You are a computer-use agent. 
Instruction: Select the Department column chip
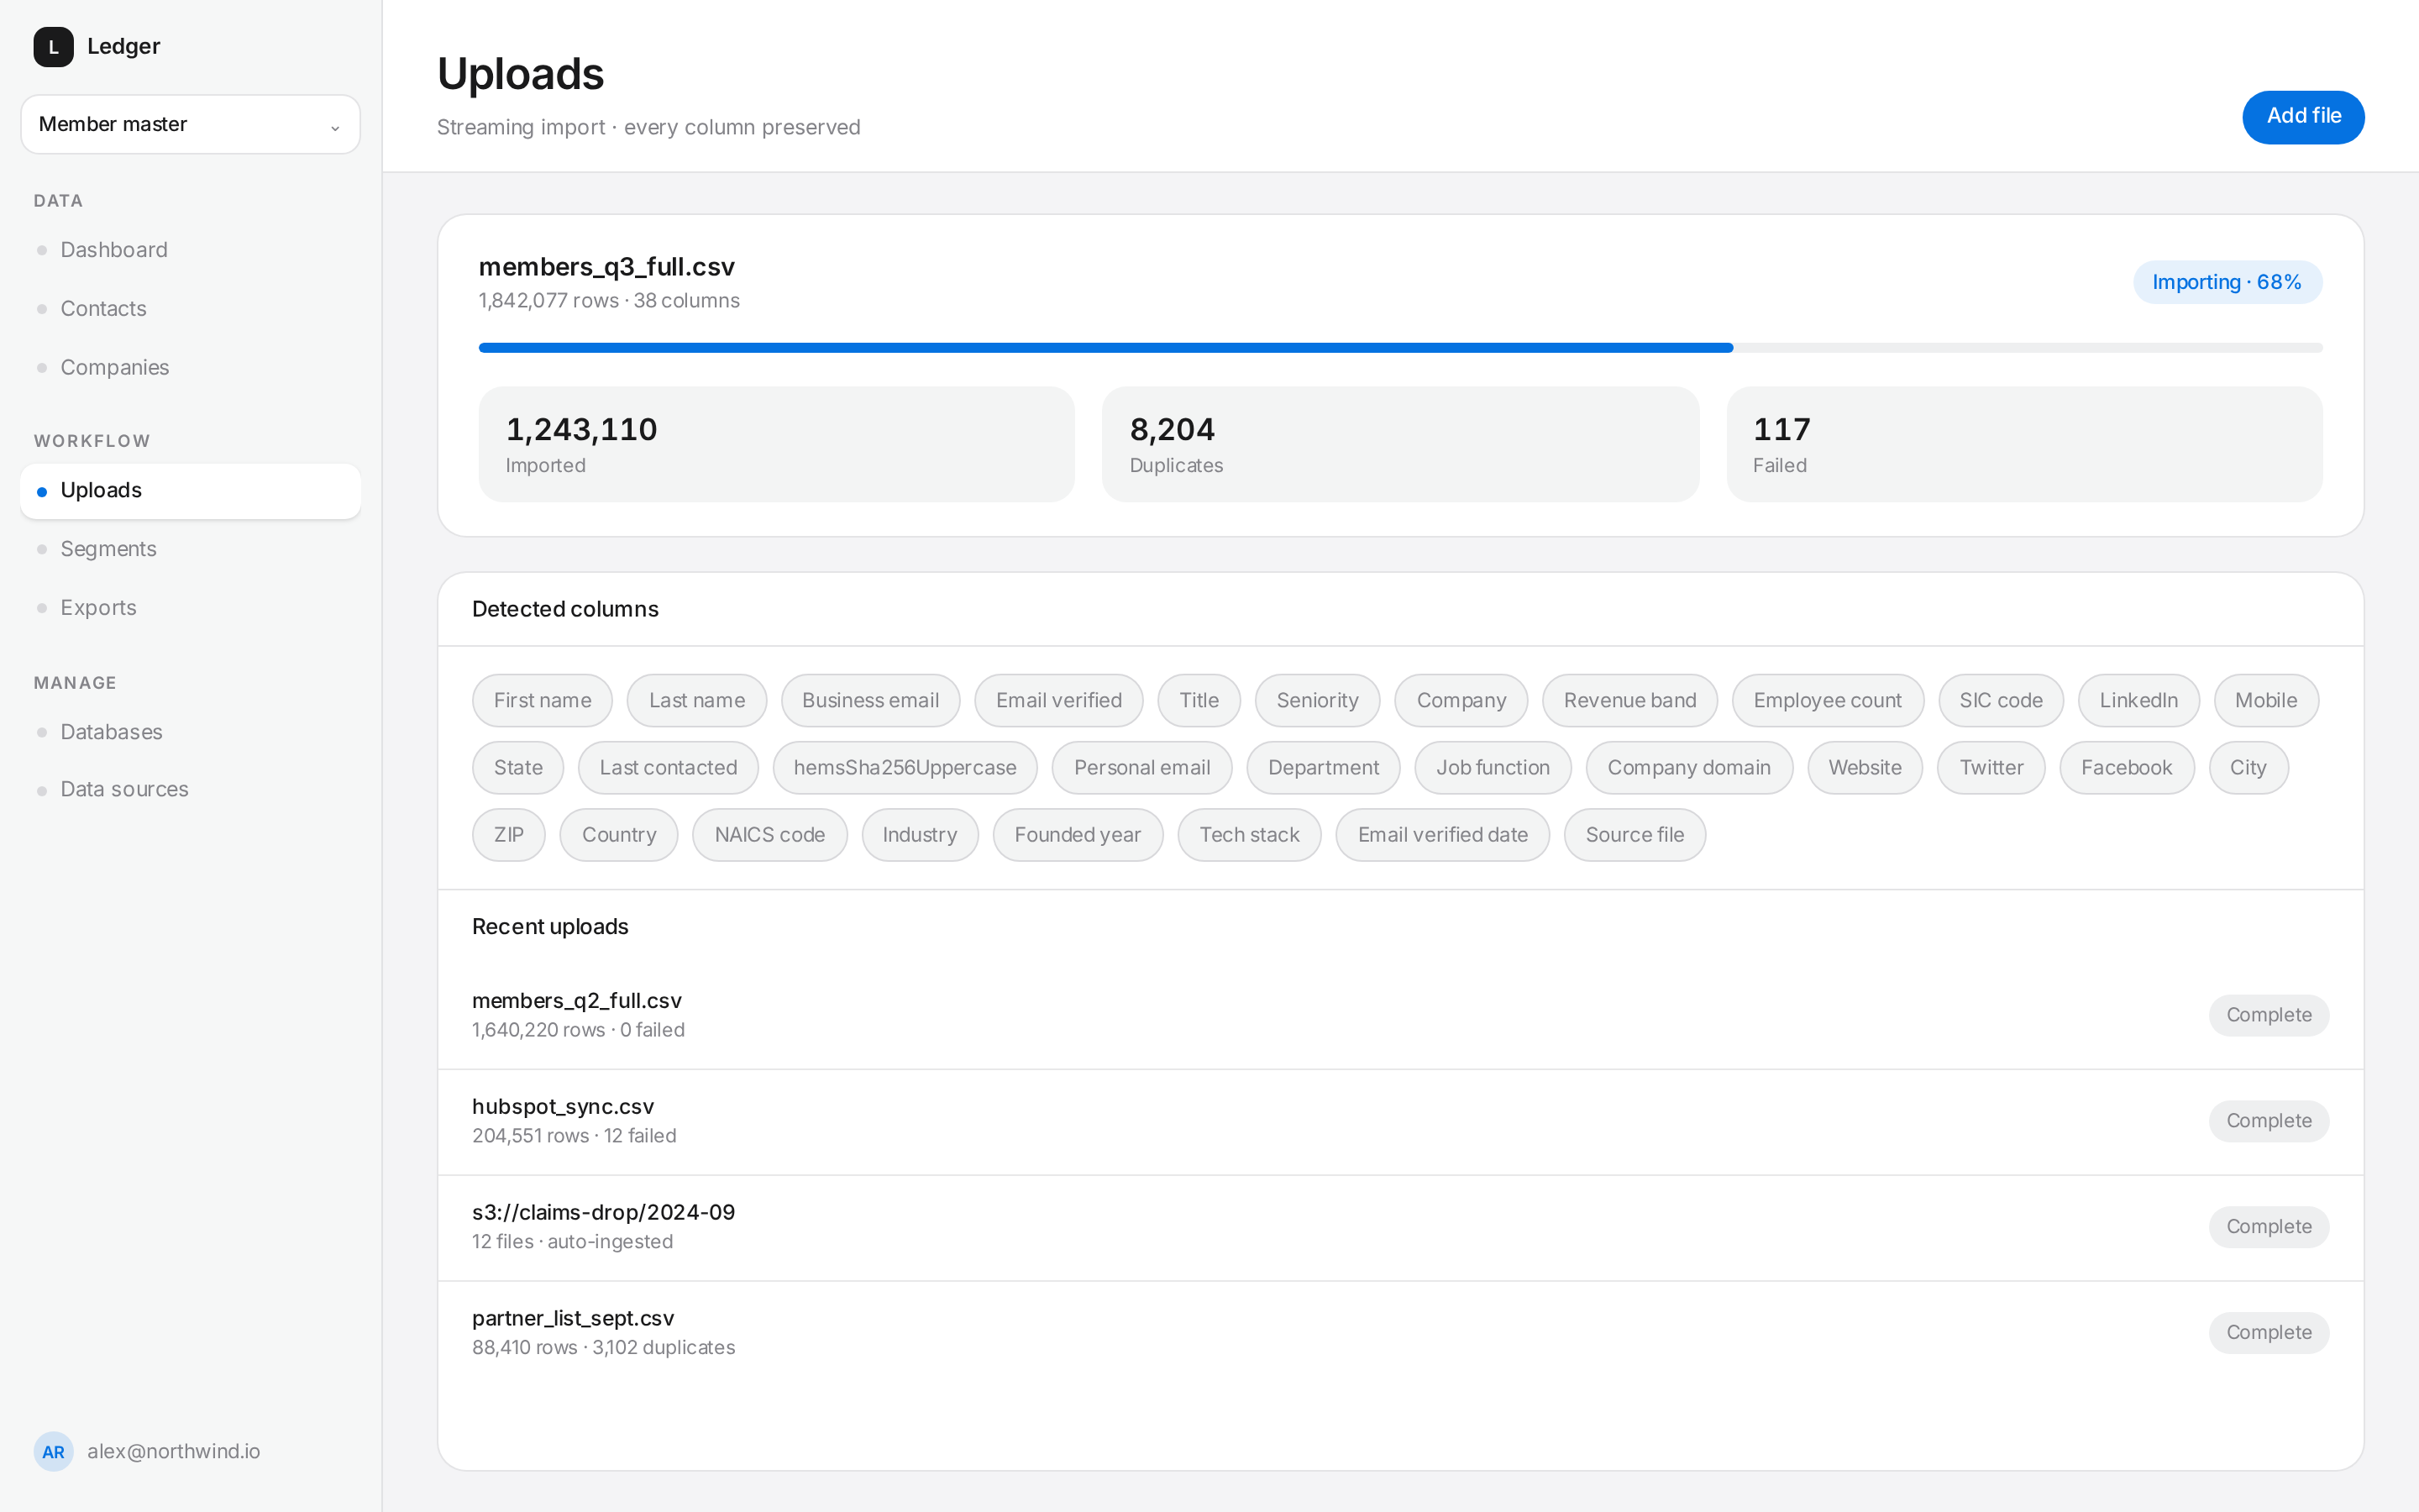[1324, 768]
